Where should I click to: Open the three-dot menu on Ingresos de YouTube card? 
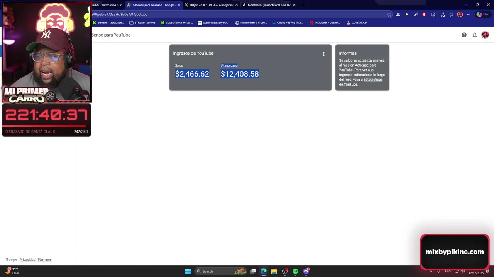pos(324,54)
